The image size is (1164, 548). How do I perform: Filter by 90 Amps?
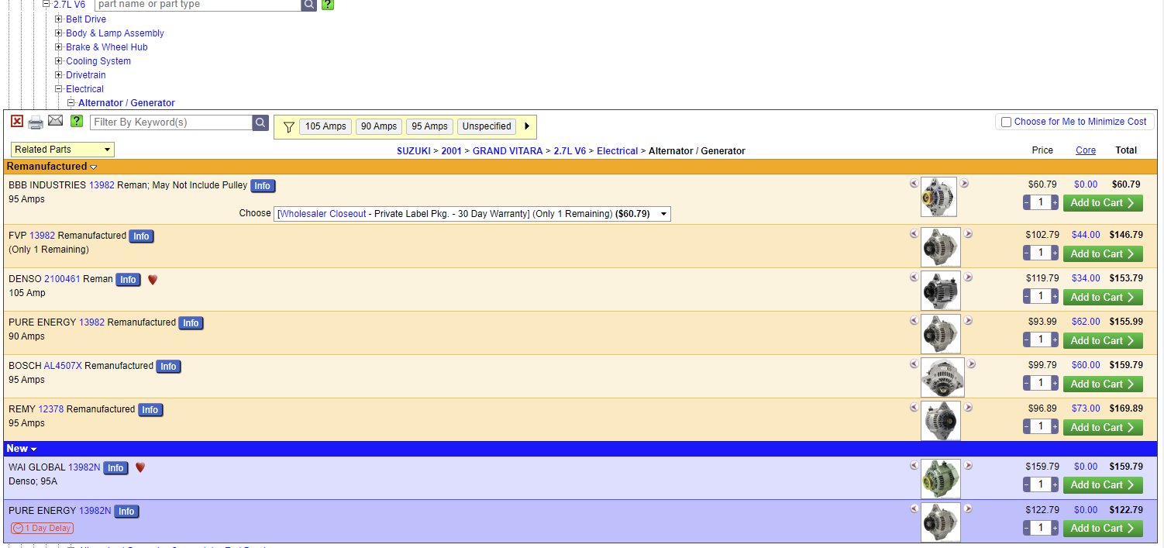tap(379, 126)
